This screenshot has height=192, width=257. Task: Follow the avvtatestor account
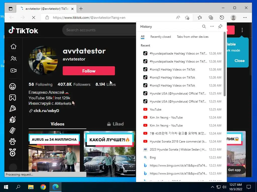(x=89, y=71)
